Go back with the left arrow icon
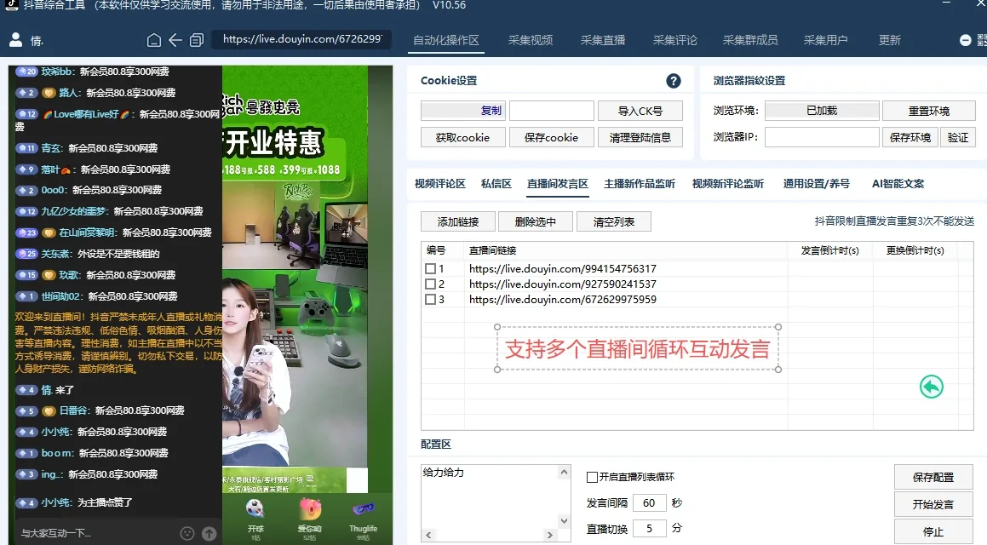 pyautogui.click(x=175, y=40)
